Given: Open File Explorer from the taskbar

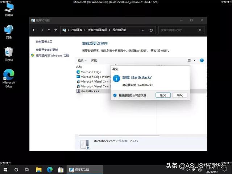Looking at the screenshot, I should tap(38, 170).
